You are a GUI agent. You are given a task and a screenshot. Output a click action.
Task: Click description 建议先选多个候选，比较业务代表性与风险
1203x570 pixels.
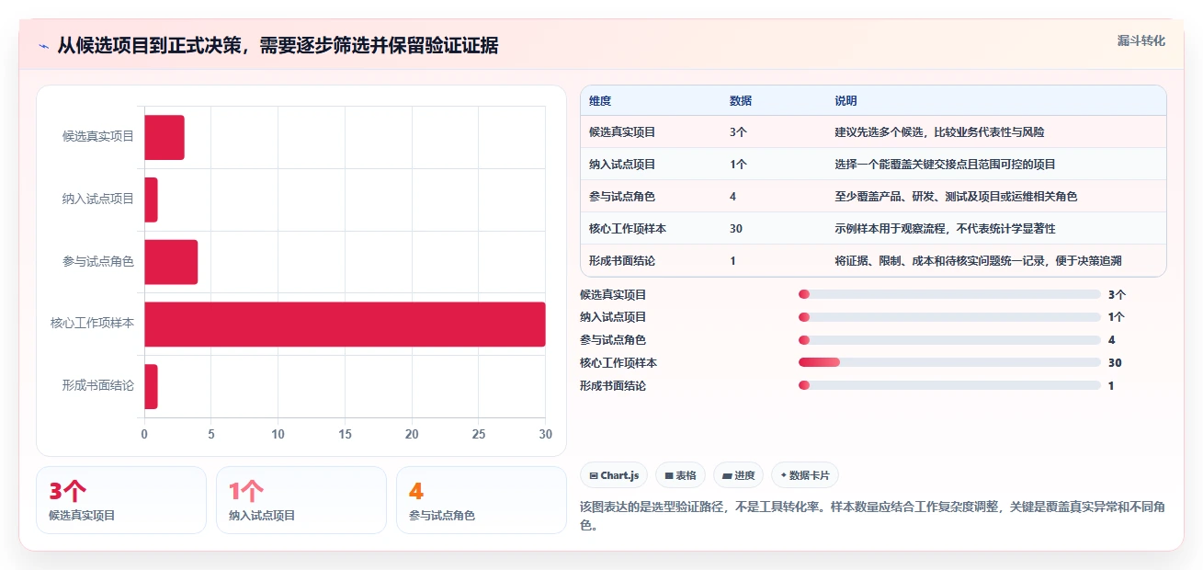(x=939, y=132)
